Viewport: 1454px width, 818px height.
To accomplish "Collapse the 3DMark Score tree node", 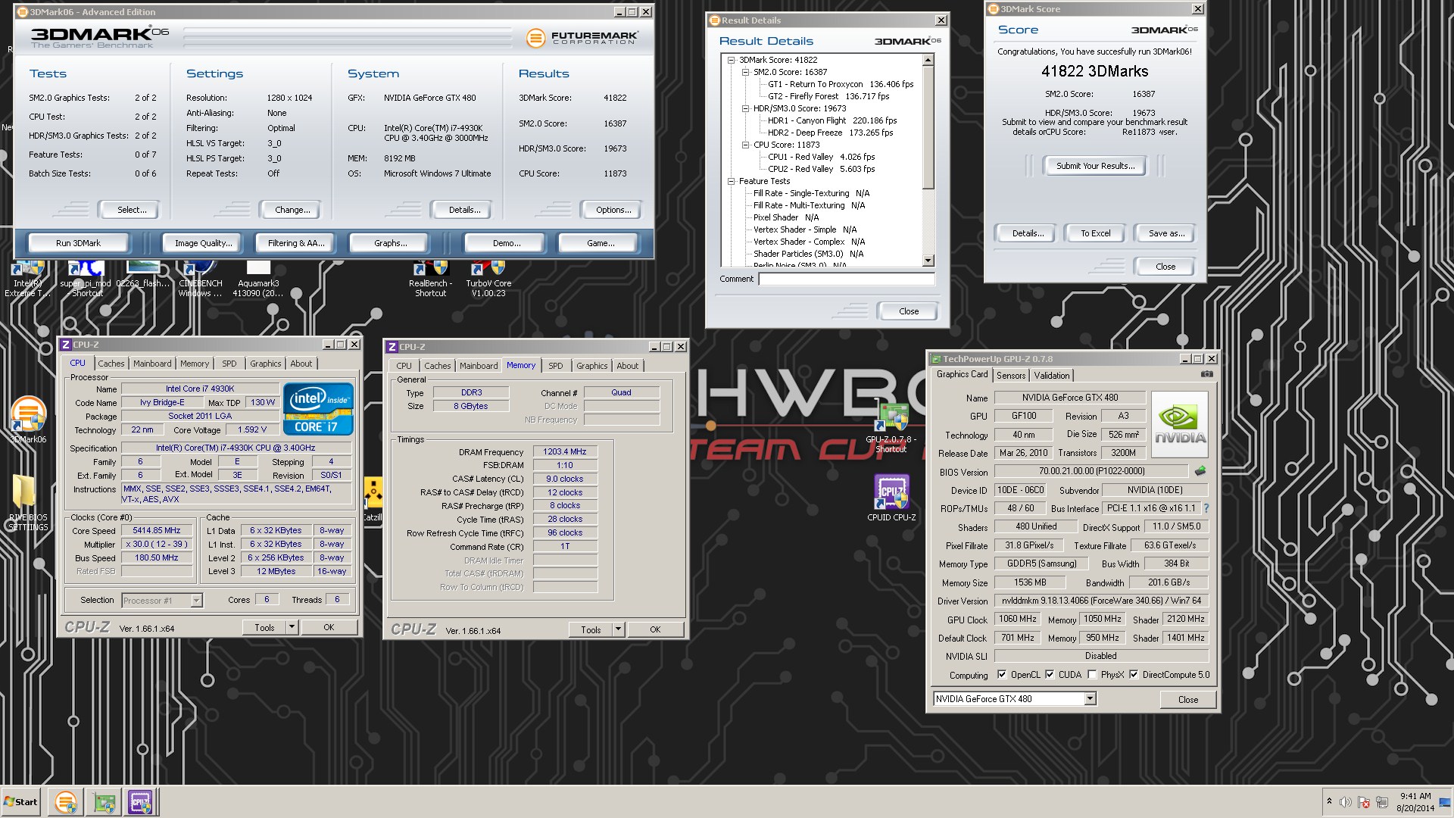I will pyautogui.click(x=731, y=60).
